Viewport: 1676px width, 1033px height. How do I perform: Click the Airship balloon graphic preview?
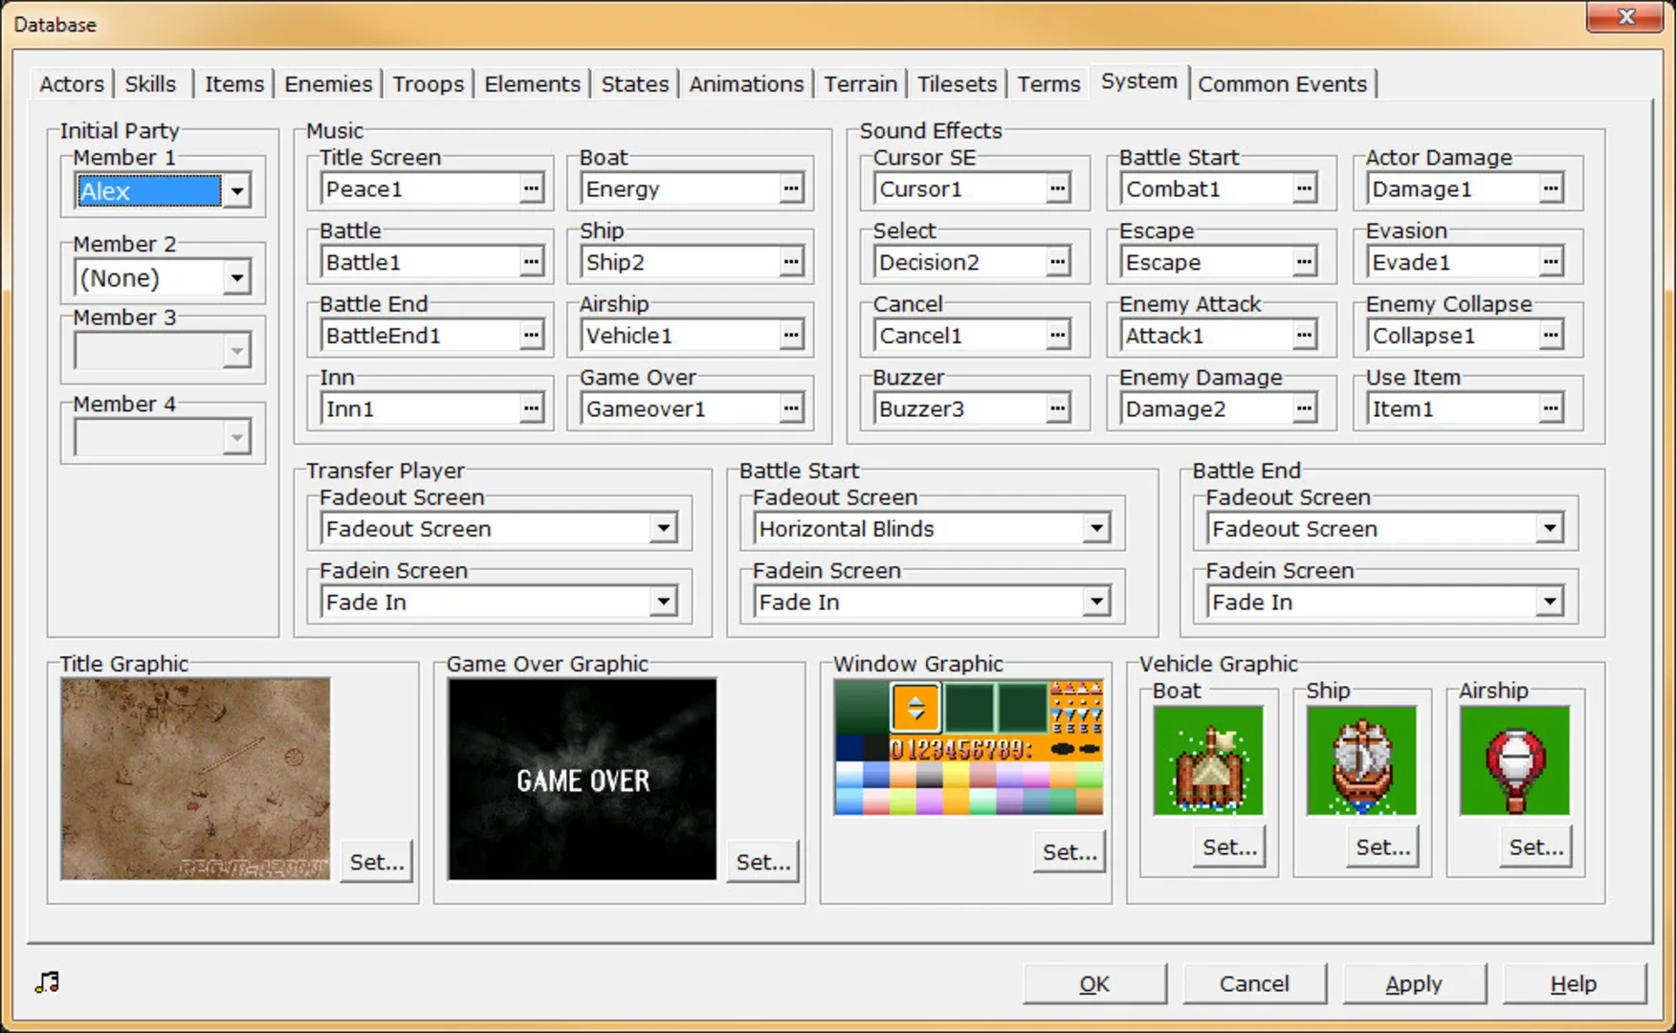click(1514, 760)
